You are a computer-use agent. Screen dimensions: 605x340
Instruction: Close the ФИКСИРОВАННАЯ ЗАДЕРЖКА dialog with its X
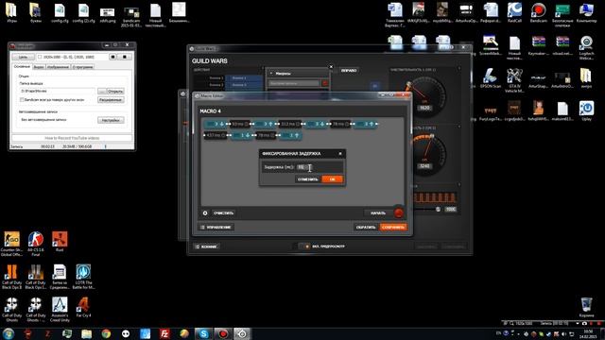[340, 153]
